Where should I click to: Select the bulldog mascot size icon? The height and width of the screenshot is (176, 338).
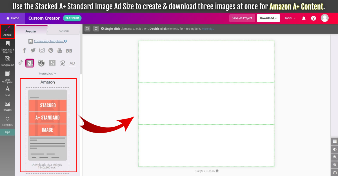click(x=41, y=63)
